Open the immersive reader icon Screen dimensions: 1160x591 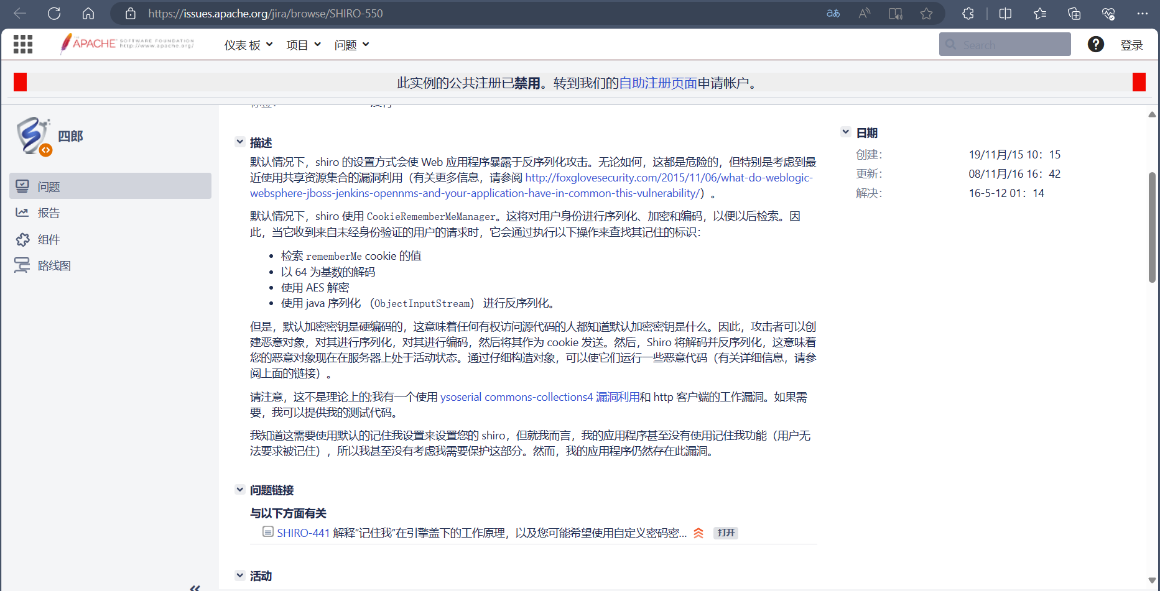pyautogui.click(x=896, y=14)
